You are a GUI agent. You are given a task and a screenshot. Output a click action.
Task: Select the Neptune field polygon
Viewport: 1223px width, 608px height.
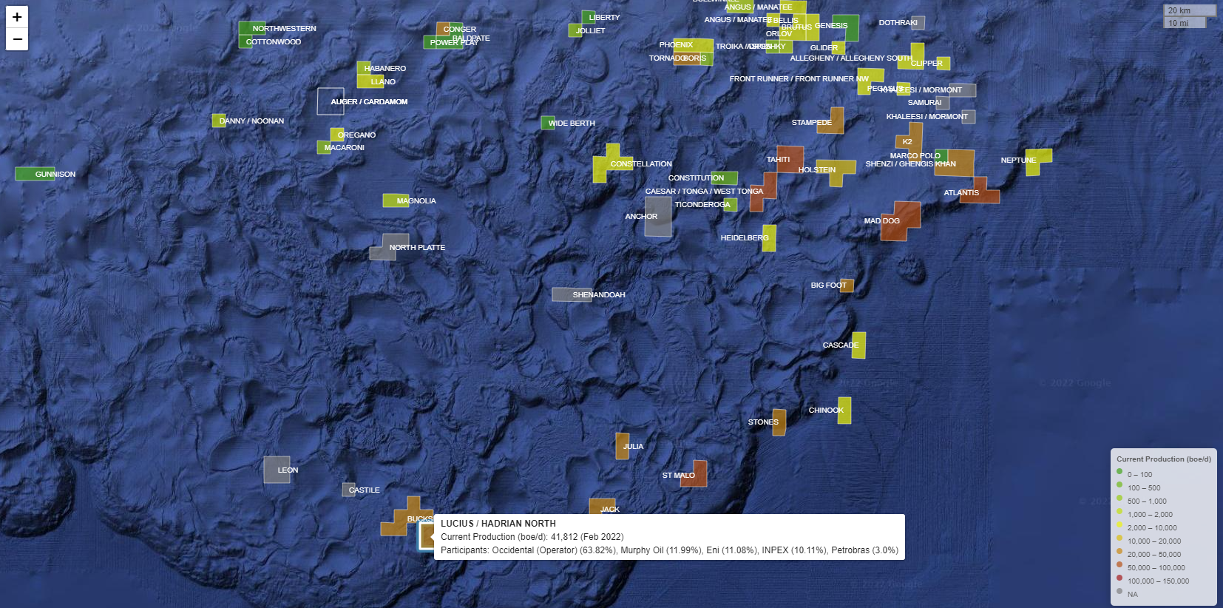tap(1035, 161)
